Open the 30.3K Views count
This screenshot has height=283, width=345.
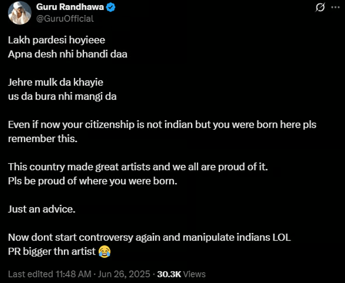pos(181,274)
